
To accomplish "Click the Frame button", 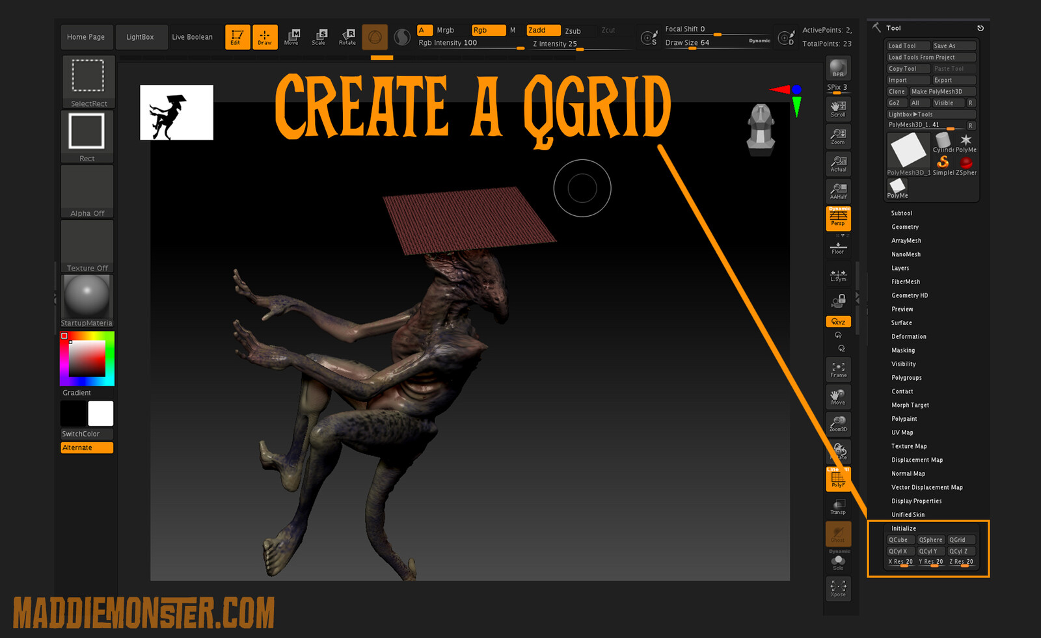I will point(838,369).
